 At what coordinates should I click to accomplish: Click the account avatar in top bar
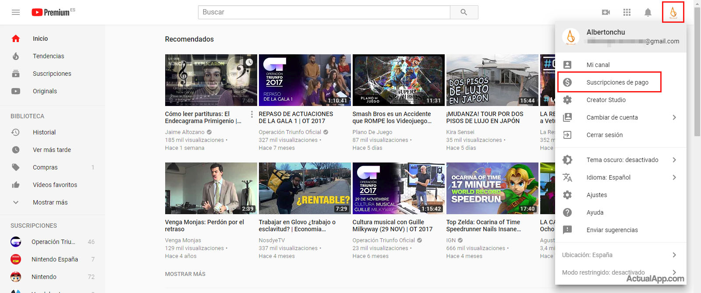(673, 12)
